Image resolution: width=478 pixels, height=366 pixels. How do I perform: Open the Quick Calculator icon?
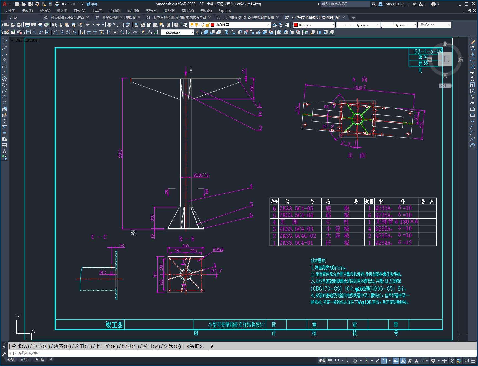[168, 25]
